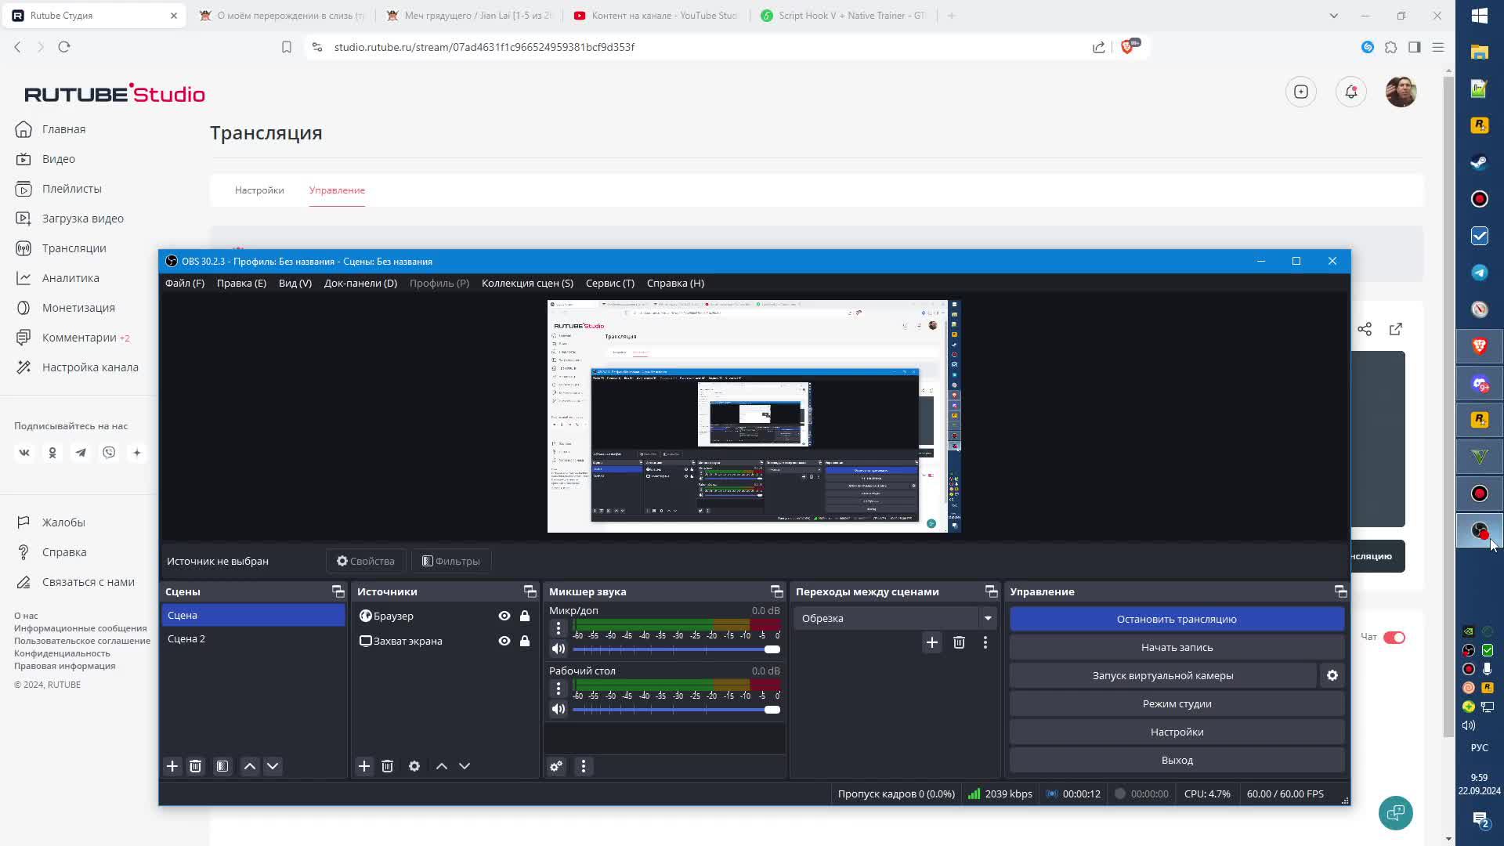Unlock the Браузер source lock
Viewport: 1504px width, 846px height.
525,616
